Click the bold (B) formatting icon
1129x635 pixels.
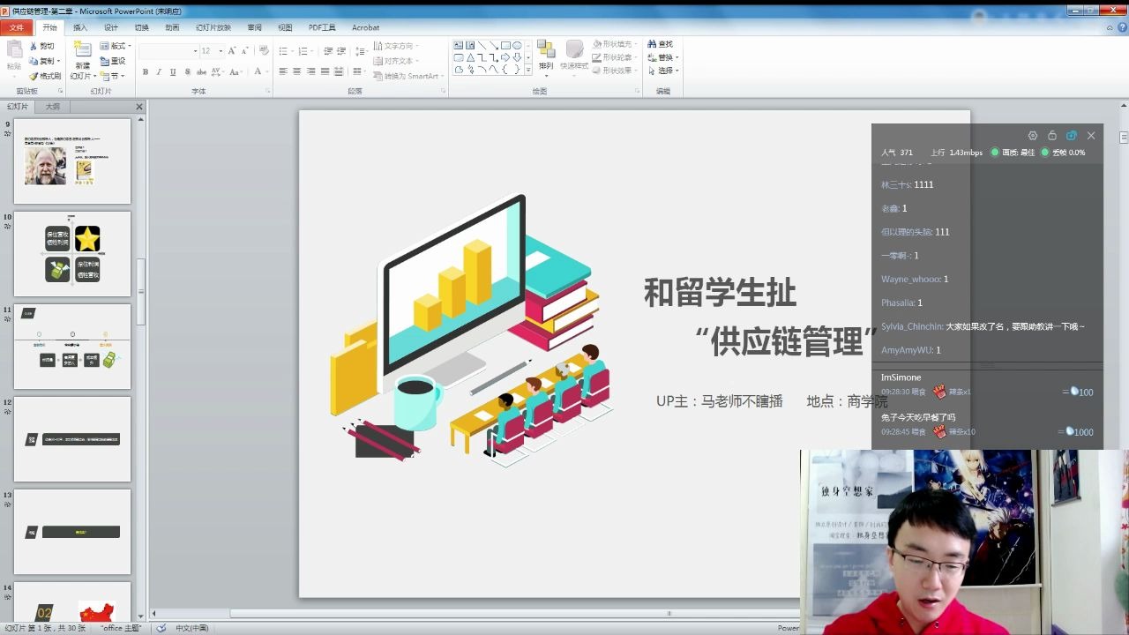point(146,71)
